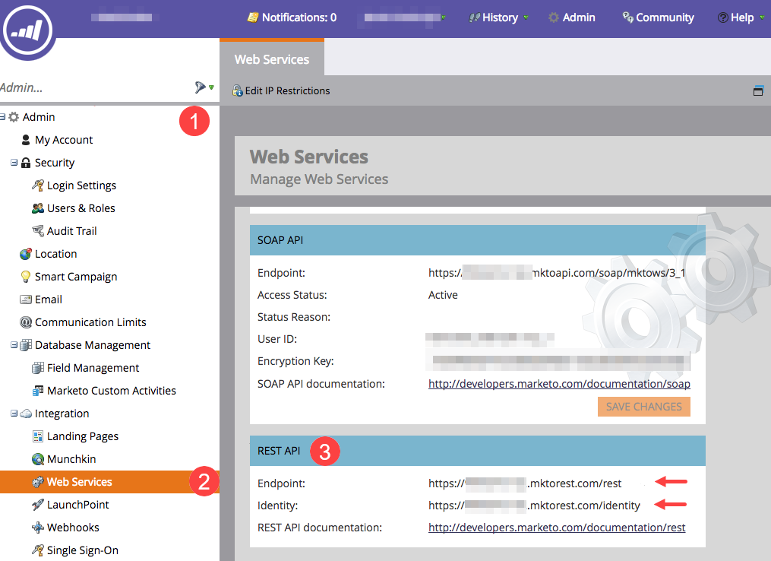Screen dimensions: 771x561
Task: Click the Smart Campaign lightbulb icon
Action: (x=26, y=277)
